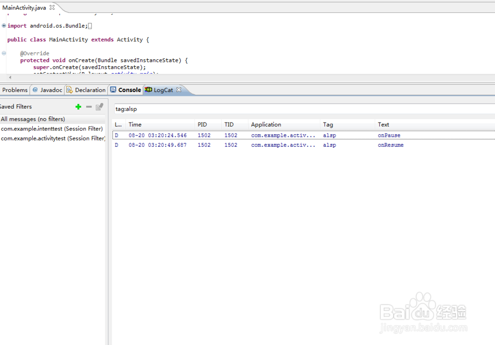Click the LogCat android icon
The image size is (495, 345).
[148, 89]
